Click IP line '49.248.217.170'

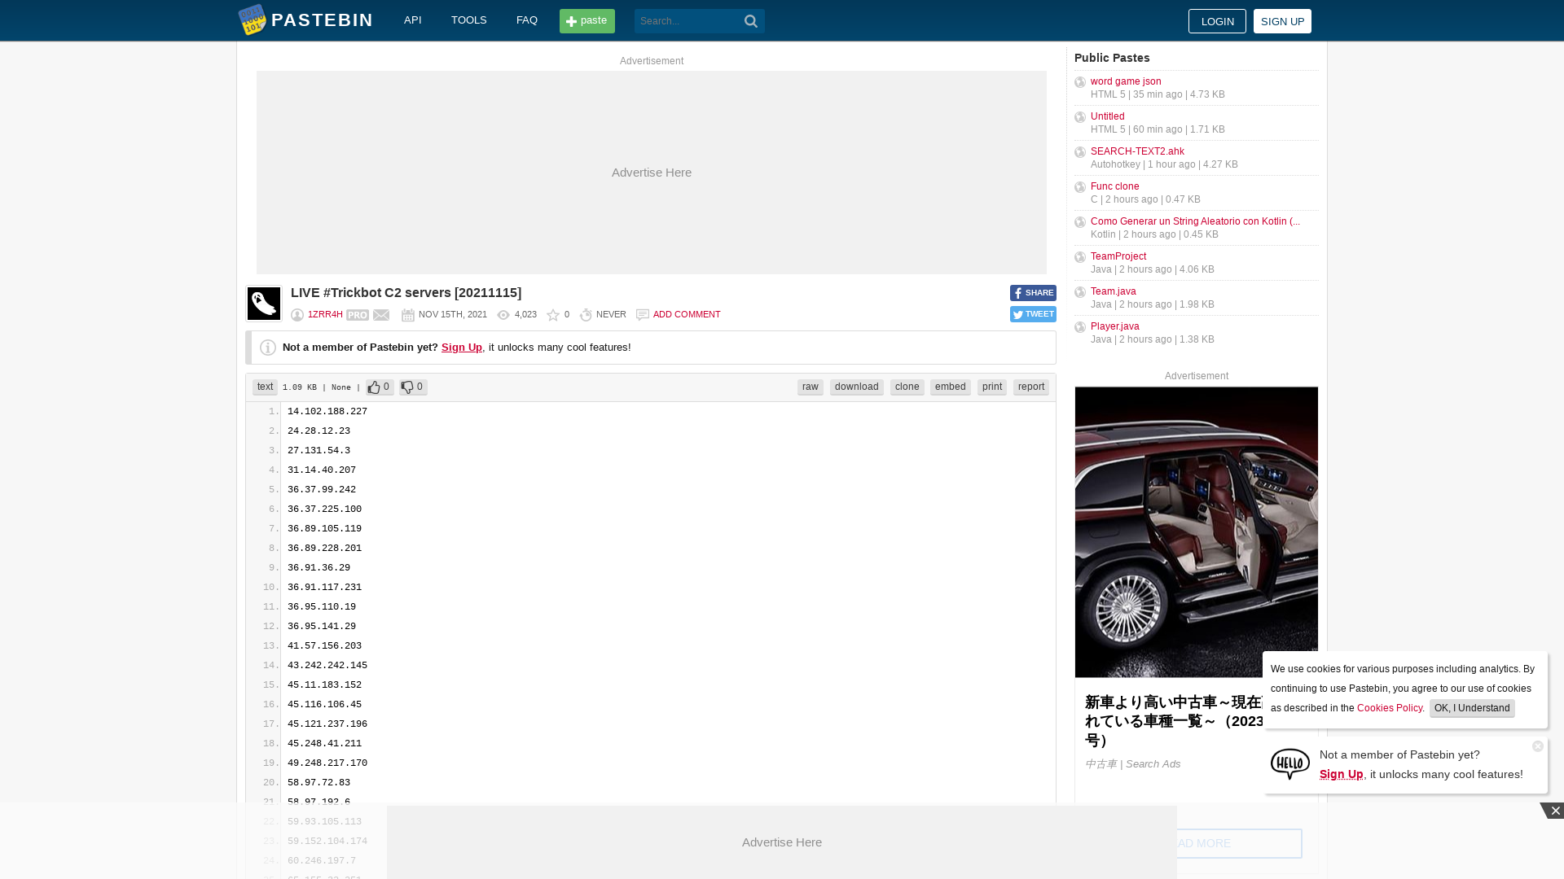pos(327,763)
